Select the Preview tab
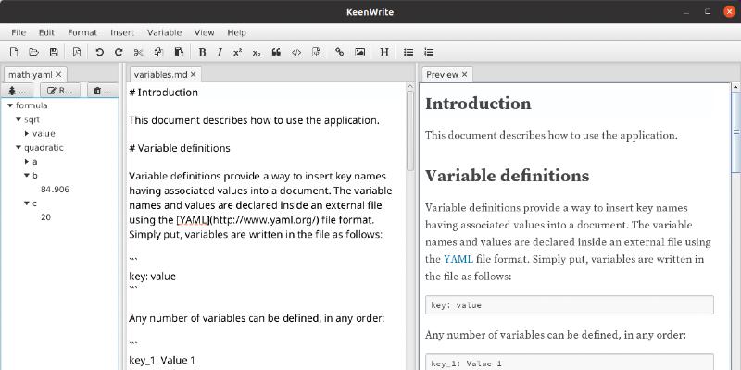This screenshot has width=741, height=370. pyautogui.click(x=443, y=75)
